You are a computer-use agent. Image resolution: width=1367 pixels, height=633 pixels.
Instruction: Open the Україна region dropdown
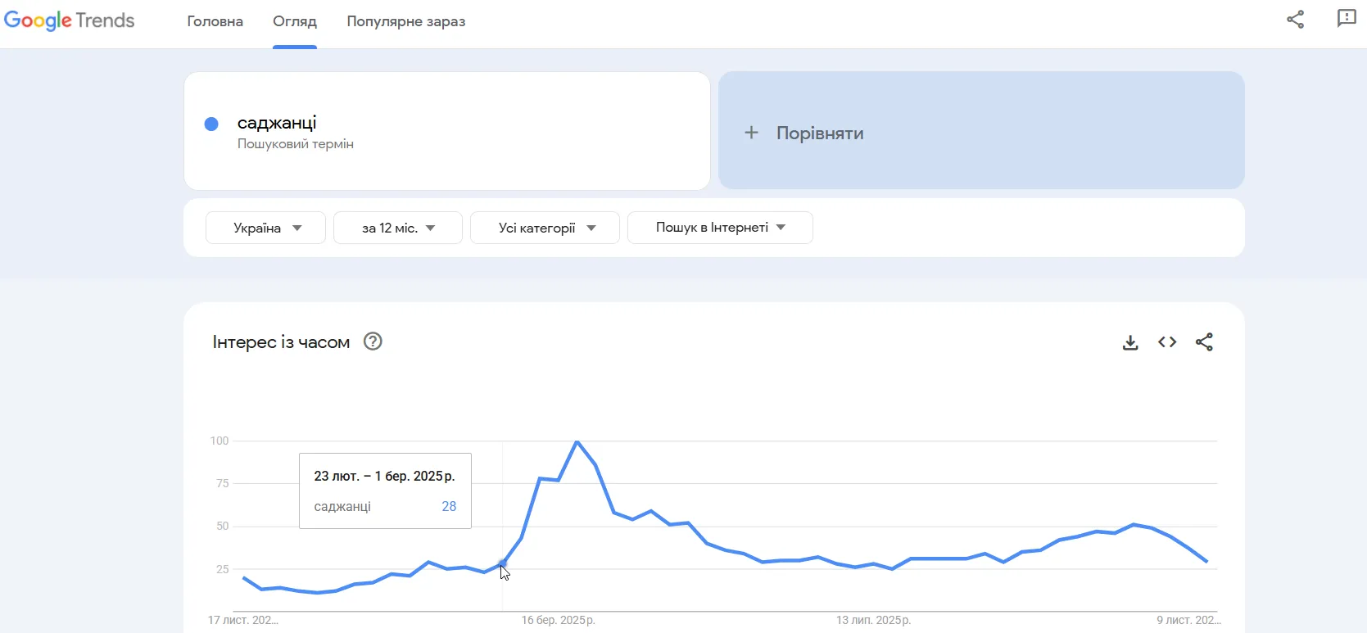[x=265, y=228]
